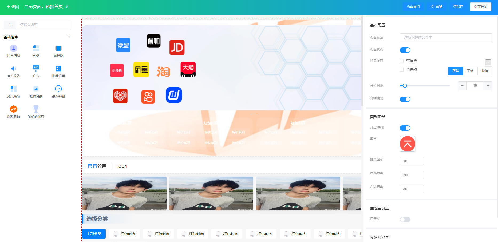Click the 页面标题 input field
This screenshot has height=242, width=498.
446,38
